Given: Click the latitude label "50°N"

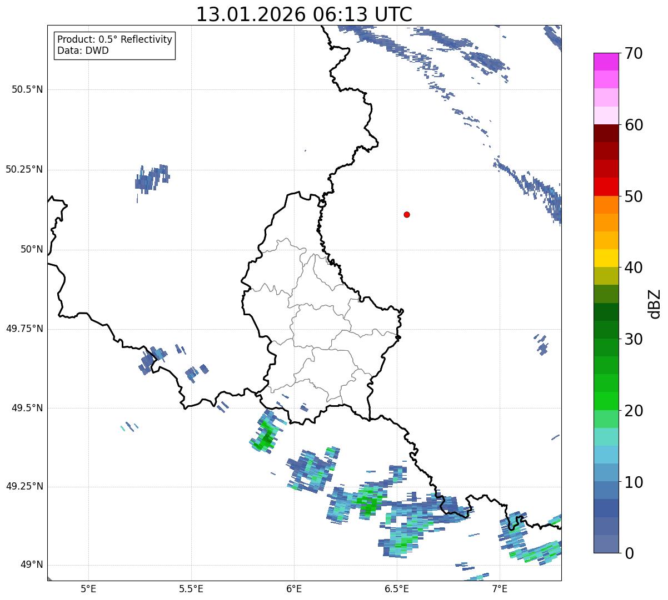Looking at the screenshot, I should coord(32,249).
